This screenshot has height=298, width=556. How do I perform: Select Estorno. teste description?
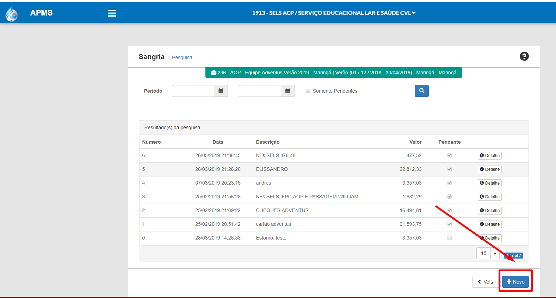tap(271, 238)
